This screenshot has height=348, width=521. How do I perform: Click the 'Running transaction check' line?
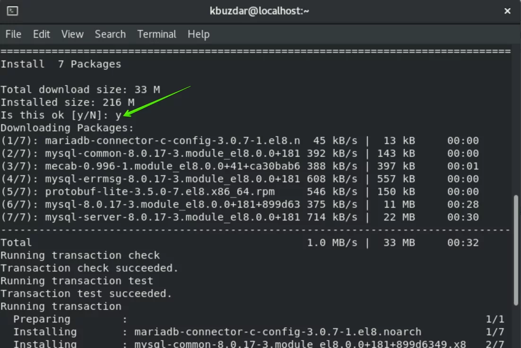click(x=80, y=255)
